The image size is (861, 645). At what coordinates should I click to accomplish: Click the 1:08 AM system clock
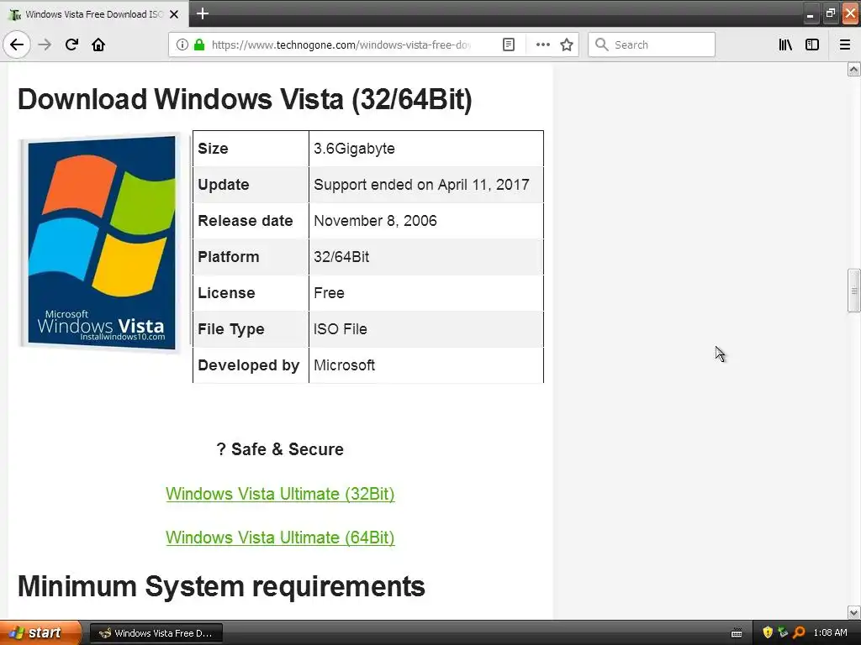click(x=830, y=633)
